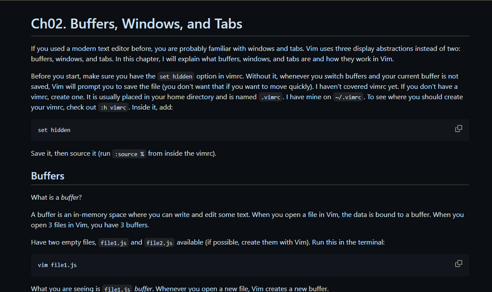Click the paragraph starting "A buffer is an in-memory space"
The image size is (492, 292).
pyautogui.click(x=247, y=220)
